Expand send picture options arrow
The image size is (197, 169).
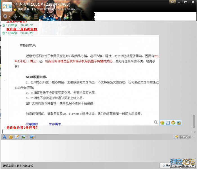tap(27, 137)
